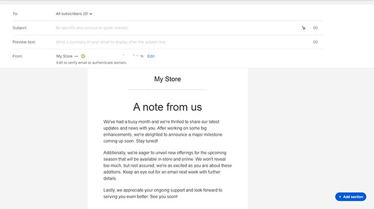Viewport: 374px width, 209px height.
Task: Insert personalization variable in Preview text field
Action: pos(315,42)
